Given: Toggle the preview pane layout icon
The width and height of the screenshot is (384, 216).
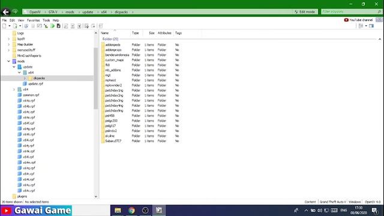Looking at the screenshot, I should pyautogui.click(x=371, y=26).
